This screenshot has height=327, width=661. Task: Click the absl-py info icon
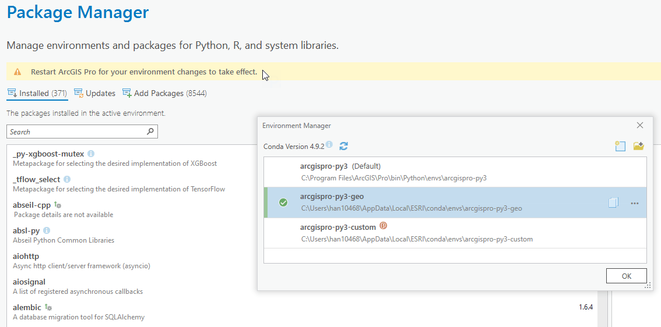[47, 230]
